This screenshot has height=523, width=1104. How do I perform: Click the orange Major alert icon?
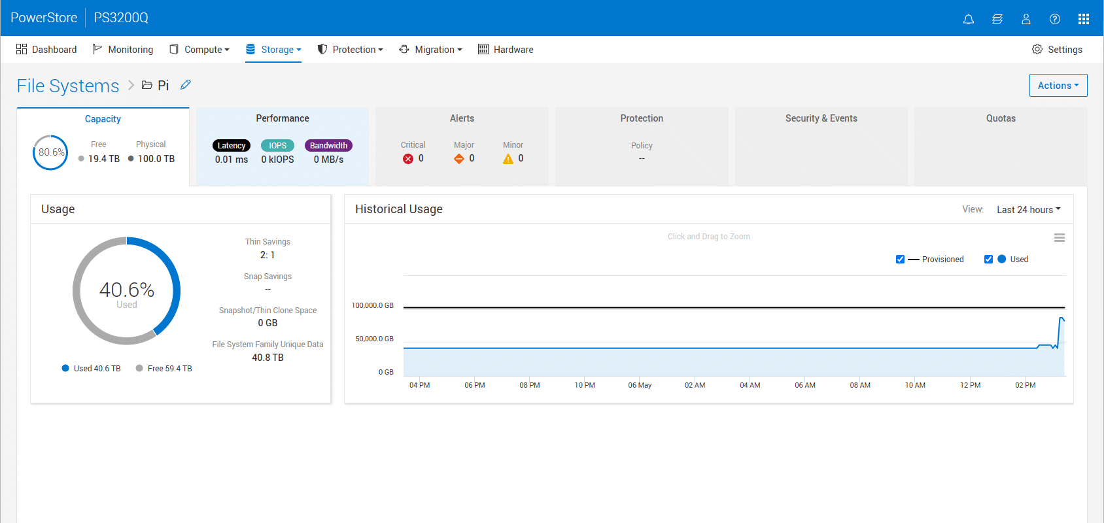click(x=459, y=159)
